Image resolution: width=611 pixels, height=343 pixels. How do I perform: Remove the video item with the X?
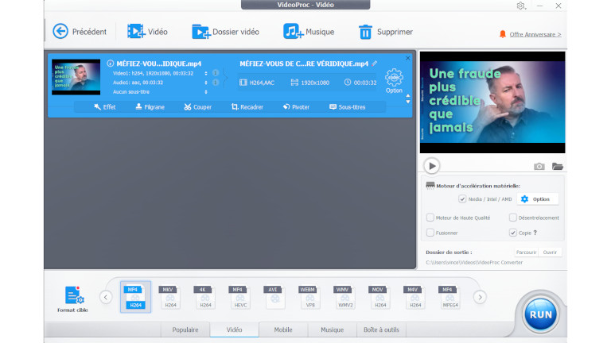point(407,58)
